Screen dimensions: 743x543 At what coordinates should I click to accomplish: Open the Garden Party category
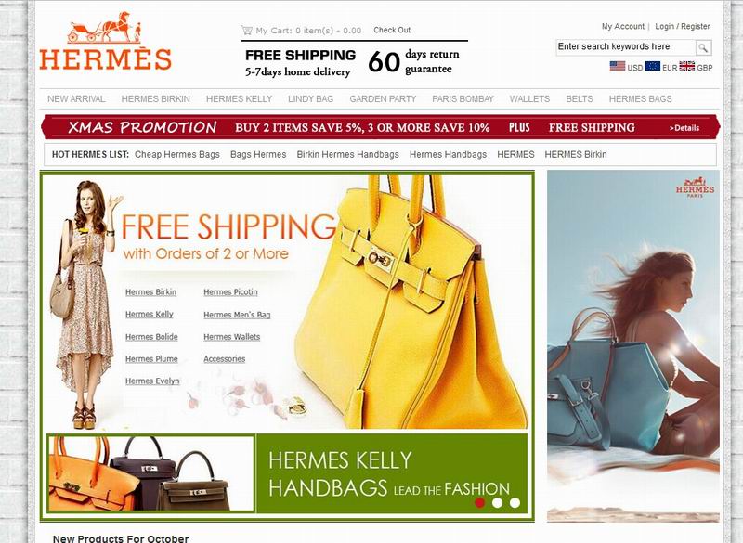tap(383, 99)
